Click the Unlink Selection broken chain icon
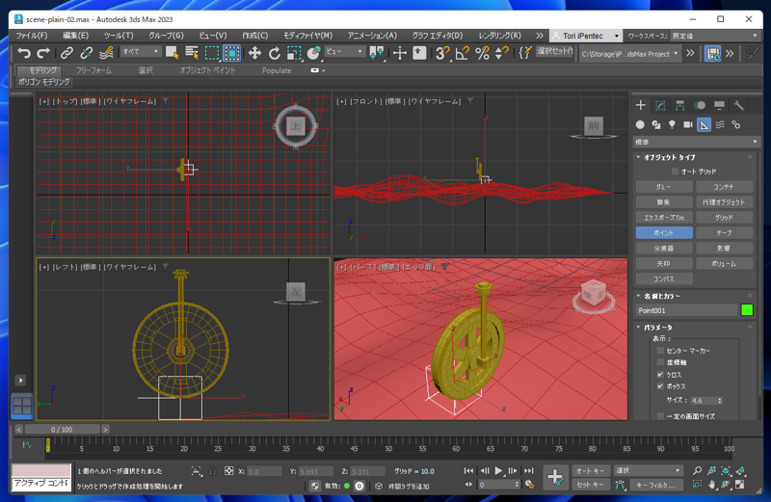This screenshot has width=771, height=502. (87, 53)
